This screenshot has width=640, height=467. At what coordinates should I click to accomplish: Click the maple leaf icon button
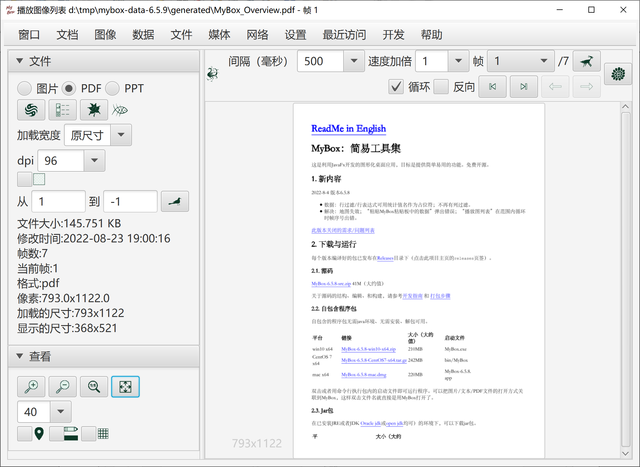point(94,110)
